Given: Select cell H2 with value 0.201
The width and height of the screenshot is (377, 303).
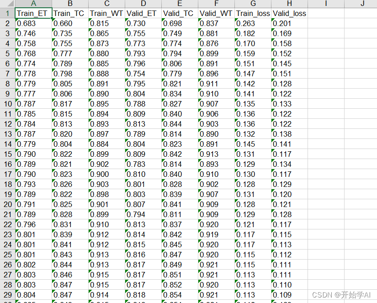Looking at the screenshot, I should (x=289, y=23).
